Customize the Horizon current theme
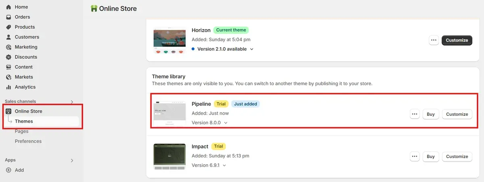This screenshot has width=484, height=182. point(457,40)
